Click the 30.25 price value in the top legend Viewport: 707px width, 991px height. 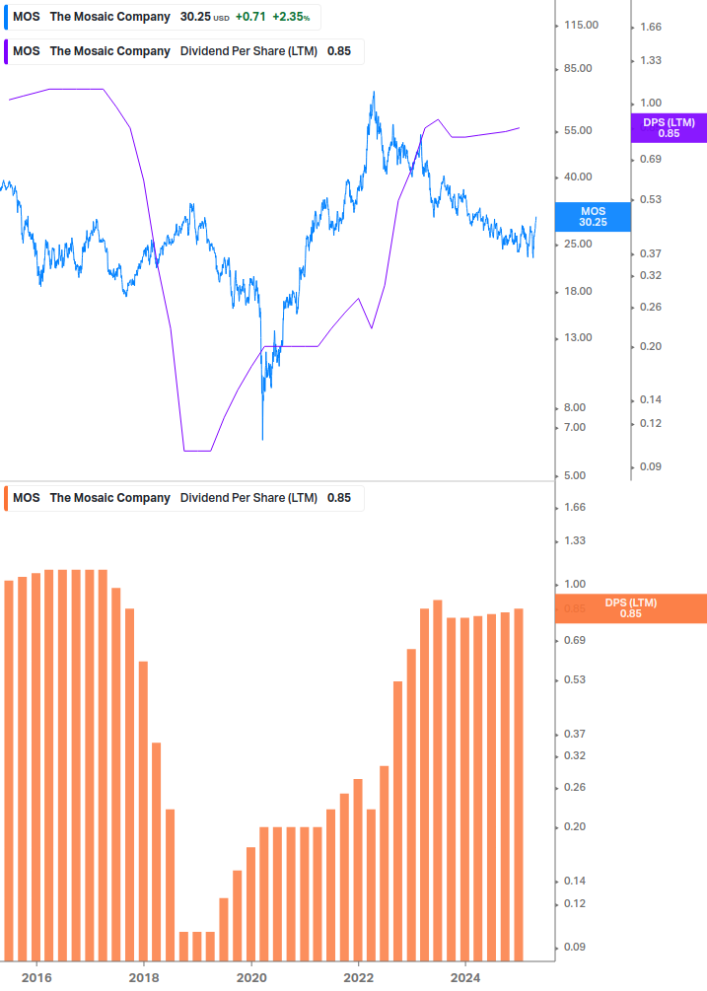tap(195, 17)
